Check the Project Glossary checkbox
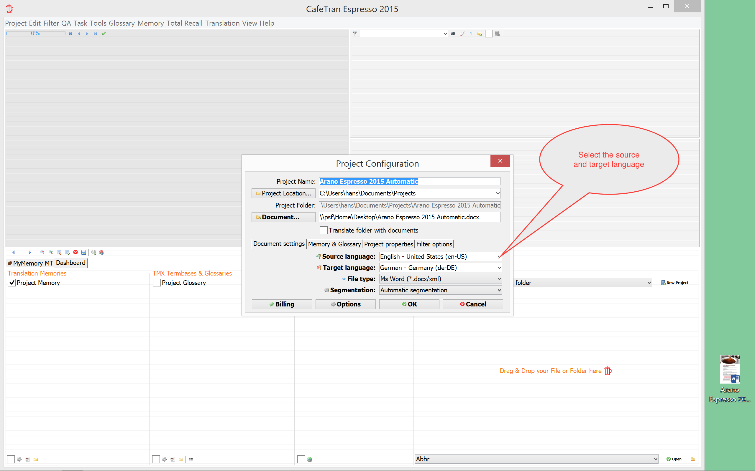The height and width of the screenshot is (471, 755). point(157,283)
